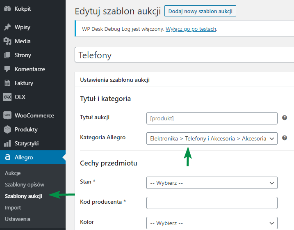
Task: Click the Statystyki bar chart icon
Action: 7,143
